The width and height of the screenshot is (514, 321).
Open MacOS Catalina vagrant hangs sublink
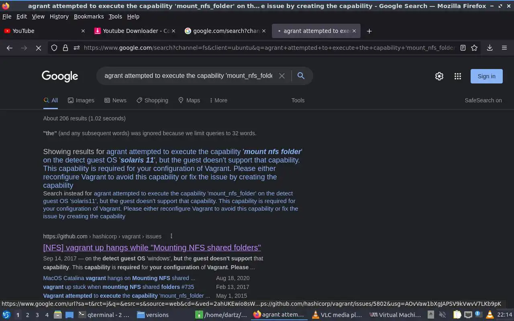(x=119, y=278)
